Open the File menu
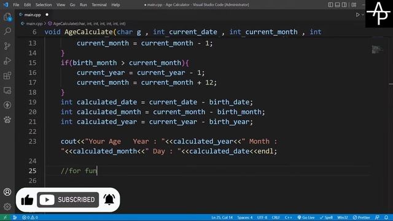Image resolution: width=393 pixels, height=221 pixels. [16, 5]
